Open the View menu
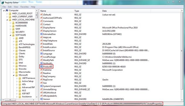The image size is (185, 106). pyautogui.click(x=16, y=7)
